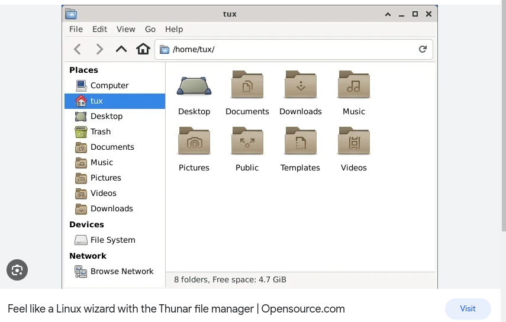The image size is (506, 322).
Task: Select Trash in the Places sidebar
Action: (x=100, y=131)
